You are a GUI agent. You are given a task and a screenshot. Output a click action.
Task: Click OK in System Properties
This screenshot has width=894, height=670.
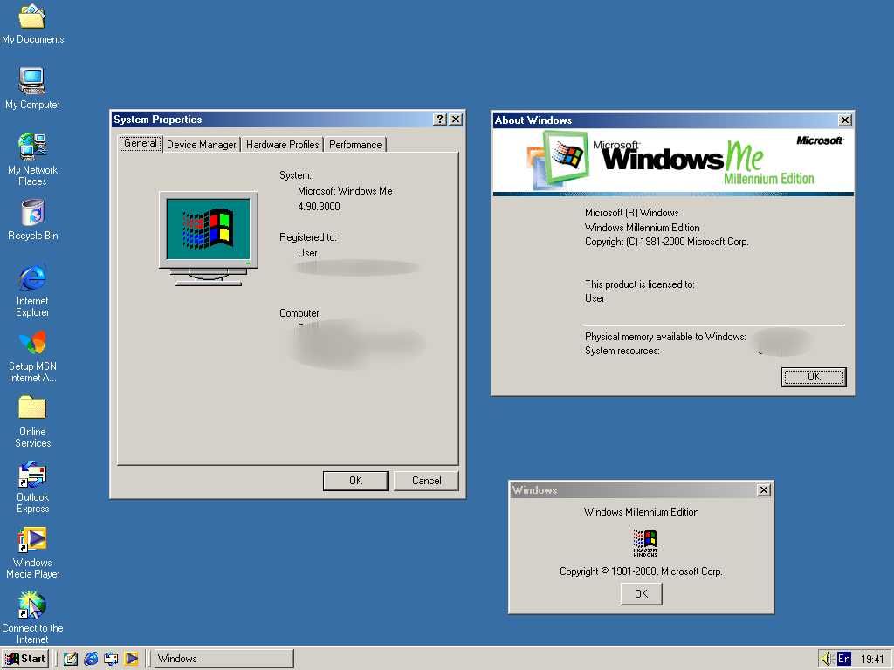355,481
